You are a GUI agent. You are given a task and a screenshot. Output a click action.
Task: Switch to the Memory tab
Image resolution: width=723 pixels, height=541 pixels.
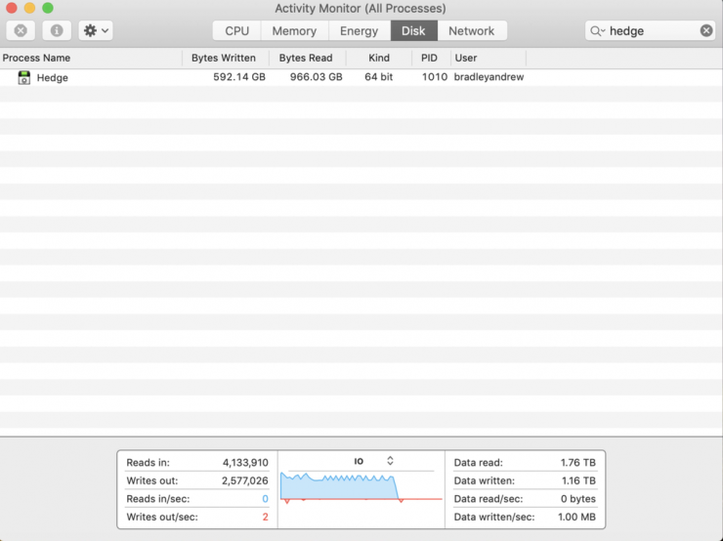click(294, 30)
